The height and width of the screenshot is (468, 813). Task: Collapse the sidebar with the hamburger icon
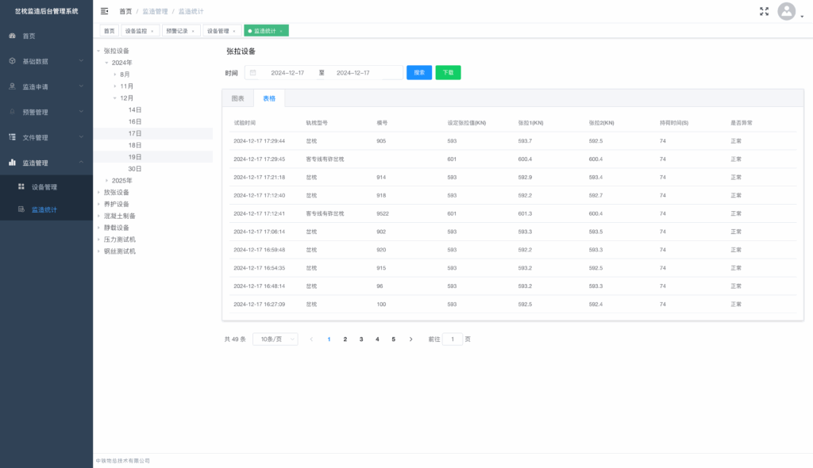104,11
